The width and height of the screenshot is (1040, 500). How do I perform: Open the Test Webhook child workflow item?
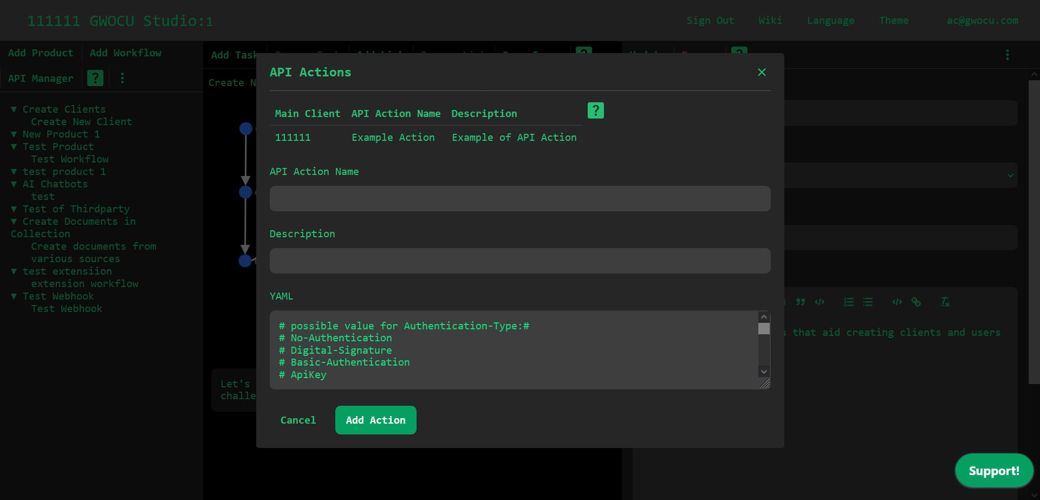point(67,309)
